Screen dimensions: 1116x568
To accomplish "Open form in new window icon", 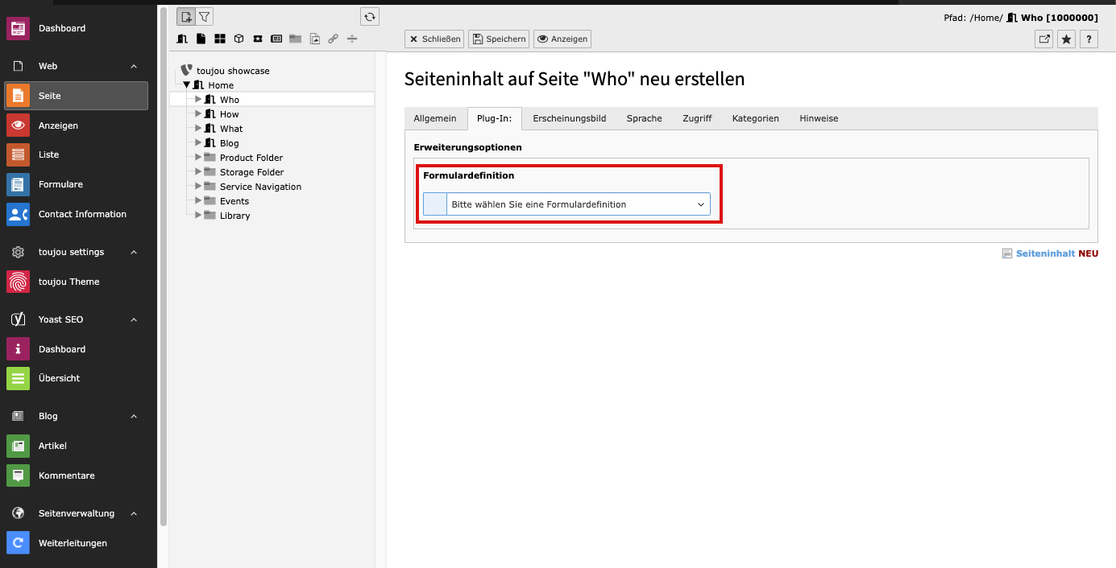I will click(x=1043, y=39).
